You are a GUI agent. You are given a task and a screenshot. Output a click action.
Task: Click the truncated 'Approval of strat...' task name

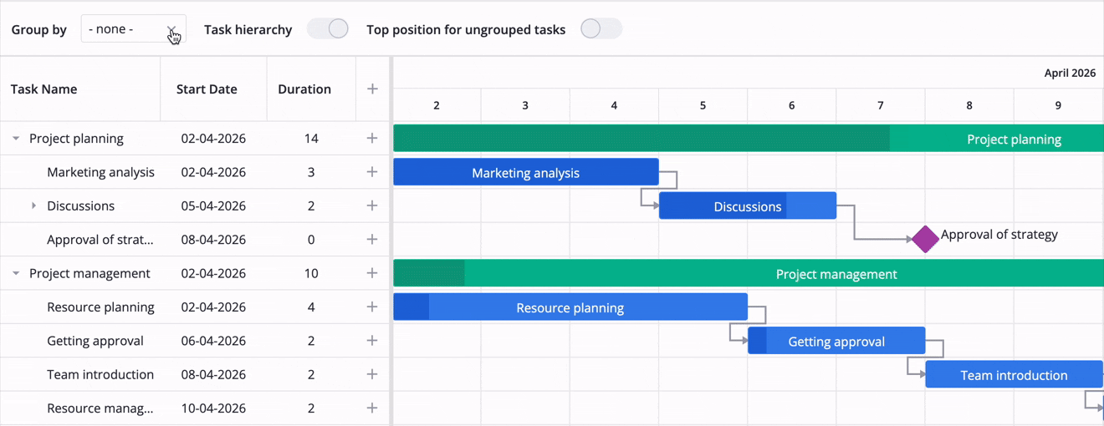pyautogui.click(x=100, y=240)
